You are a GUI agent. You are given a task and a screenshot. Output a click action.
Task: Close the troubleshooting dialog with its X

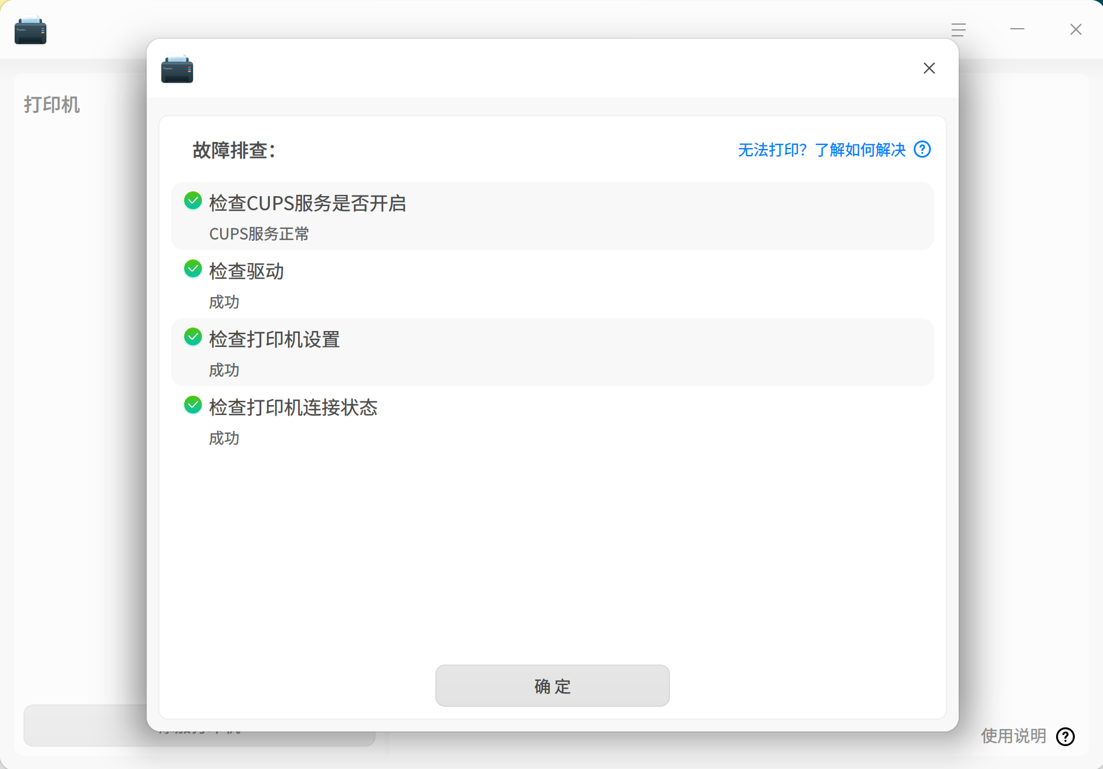(929, 68)
